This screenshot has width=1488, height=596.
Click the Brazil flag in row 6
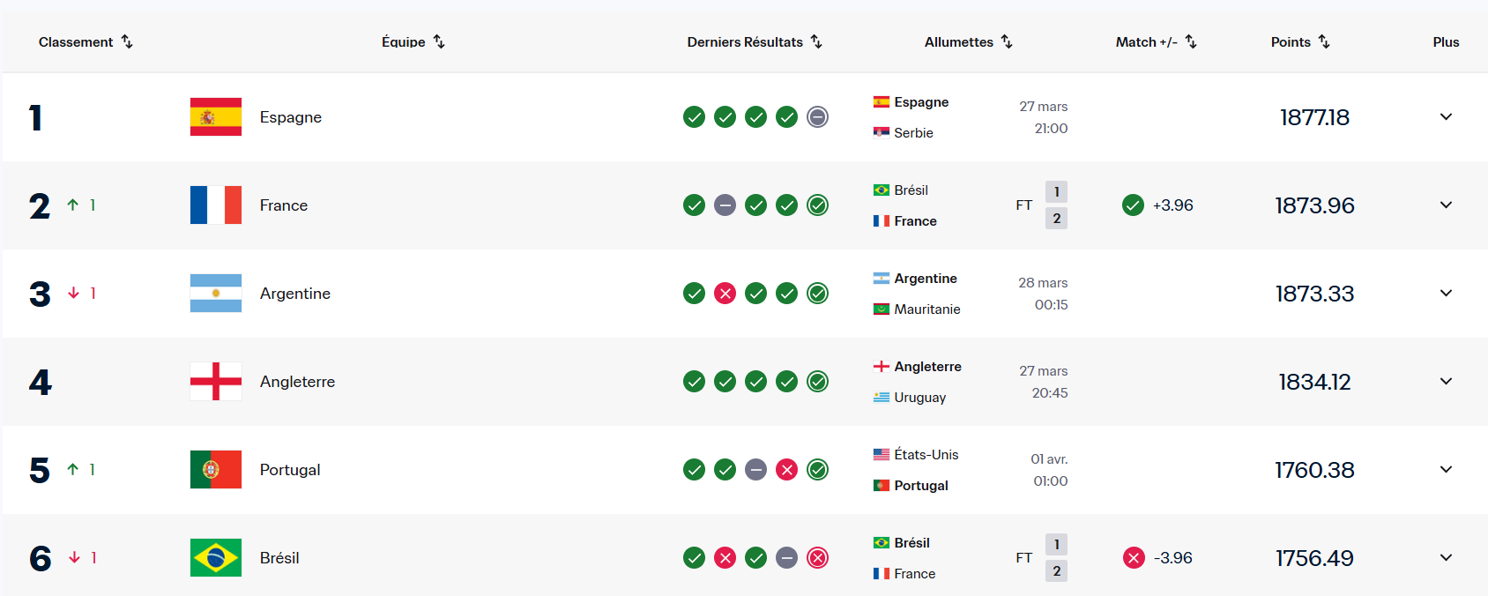(x=214, y=557)
